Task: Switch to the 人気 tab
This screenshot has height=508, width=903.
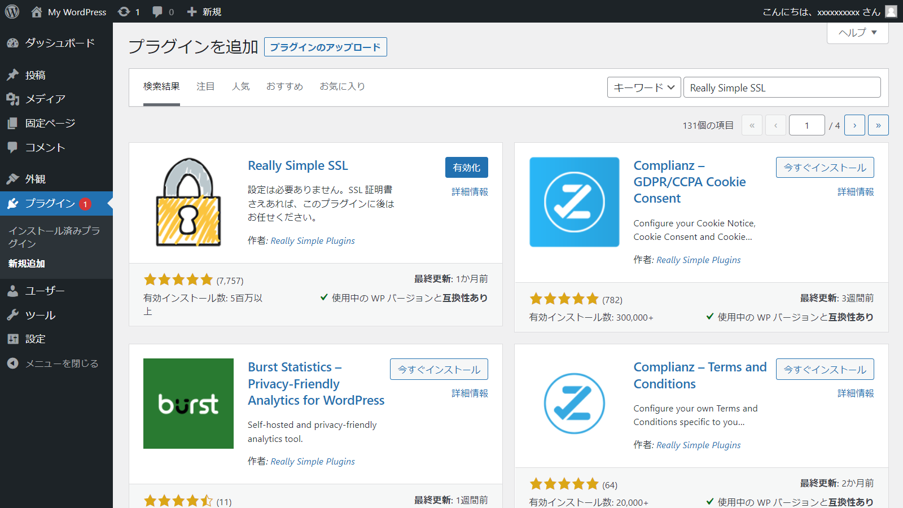Action: [x=240, y=86]
